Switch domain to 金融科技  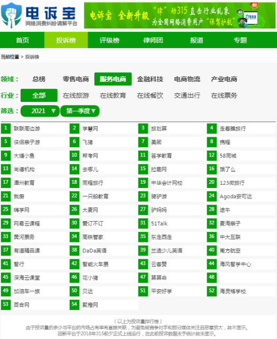150,79
